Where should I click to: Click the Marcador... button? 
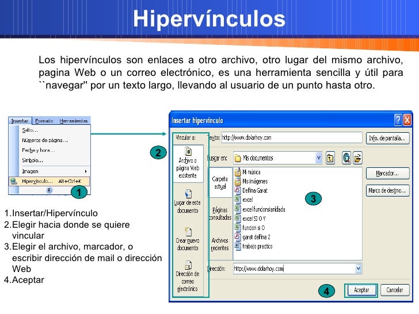(387, 174)
